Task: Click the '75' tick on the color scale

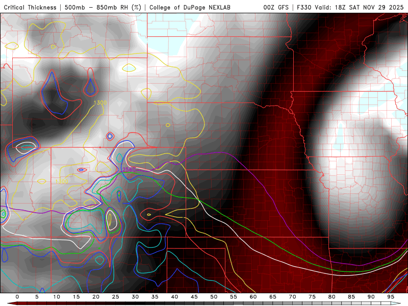Action: 312,297
